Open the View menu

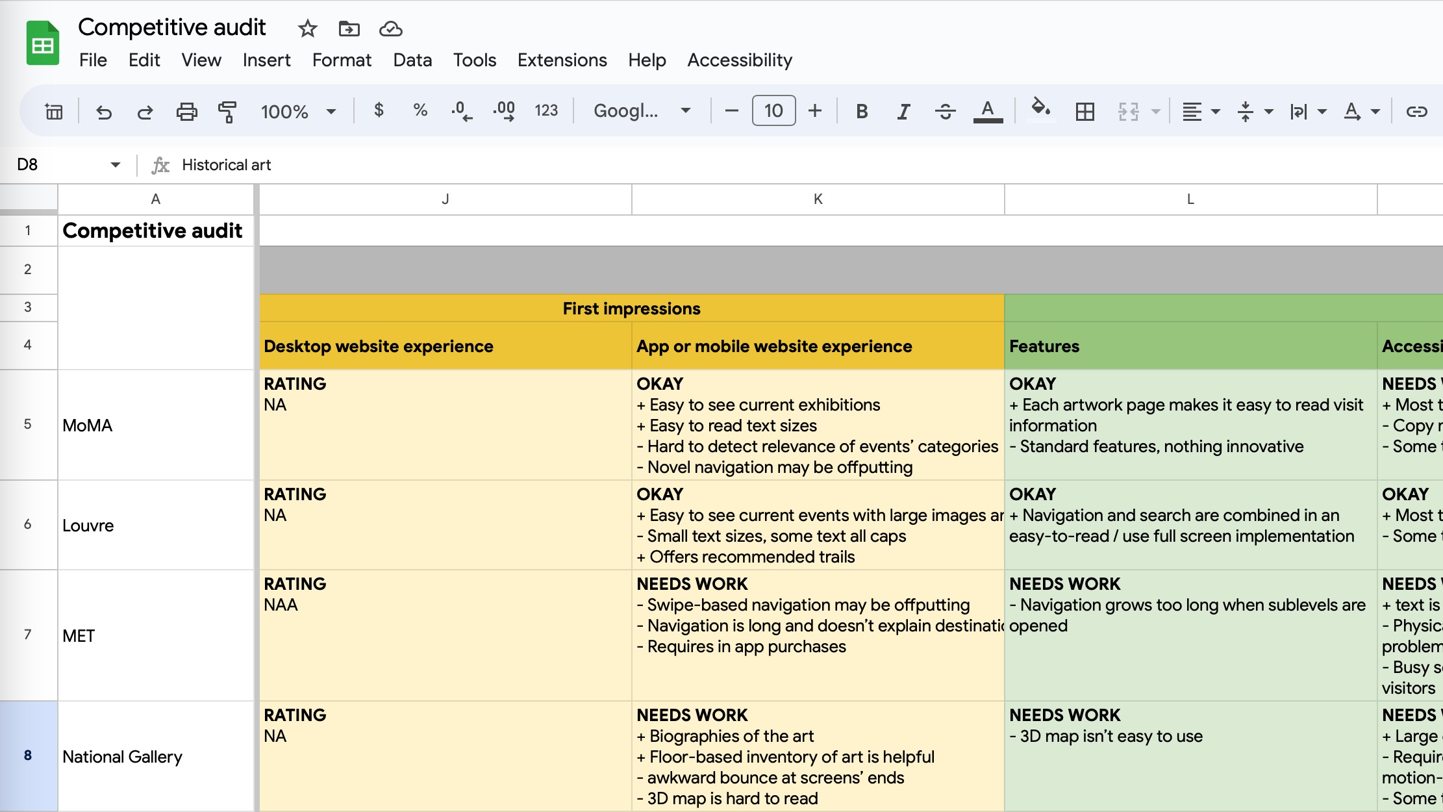click(201, 60)
